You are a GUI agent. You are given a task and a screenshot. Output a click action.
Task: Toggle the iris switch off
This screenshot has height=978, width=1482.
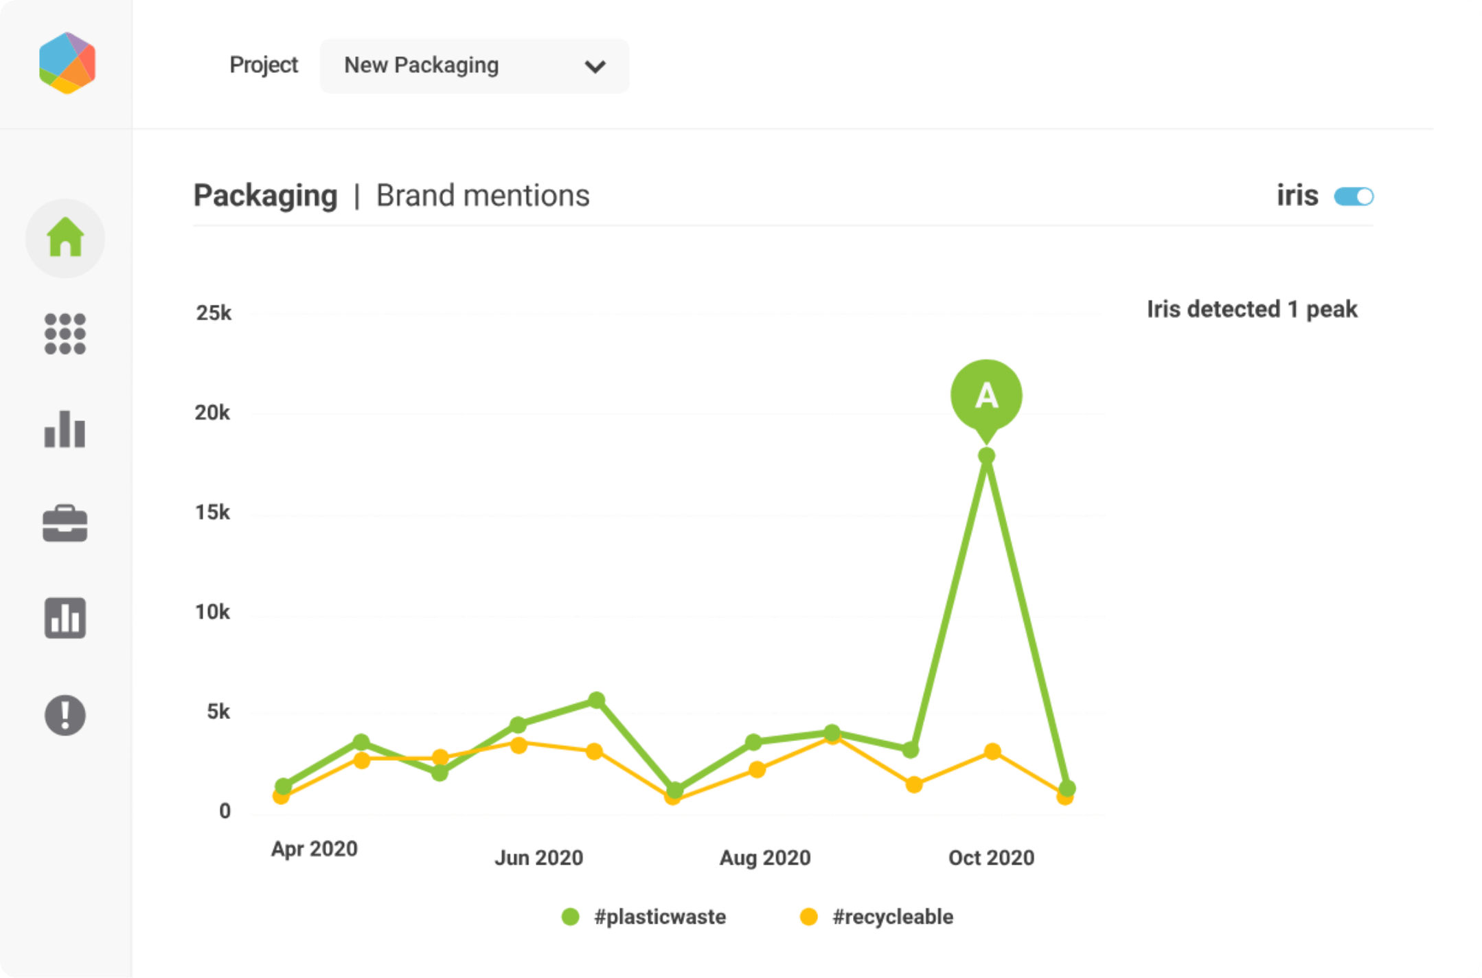(1354, 197)
